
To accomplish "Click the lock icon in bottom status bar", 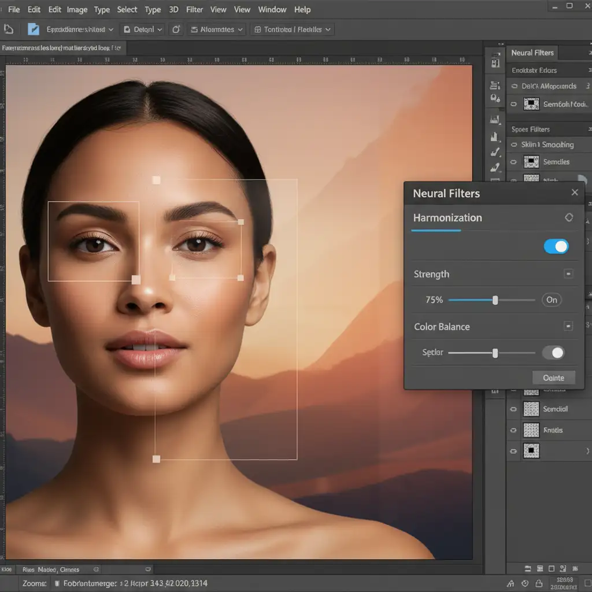I will pos(539,583).
